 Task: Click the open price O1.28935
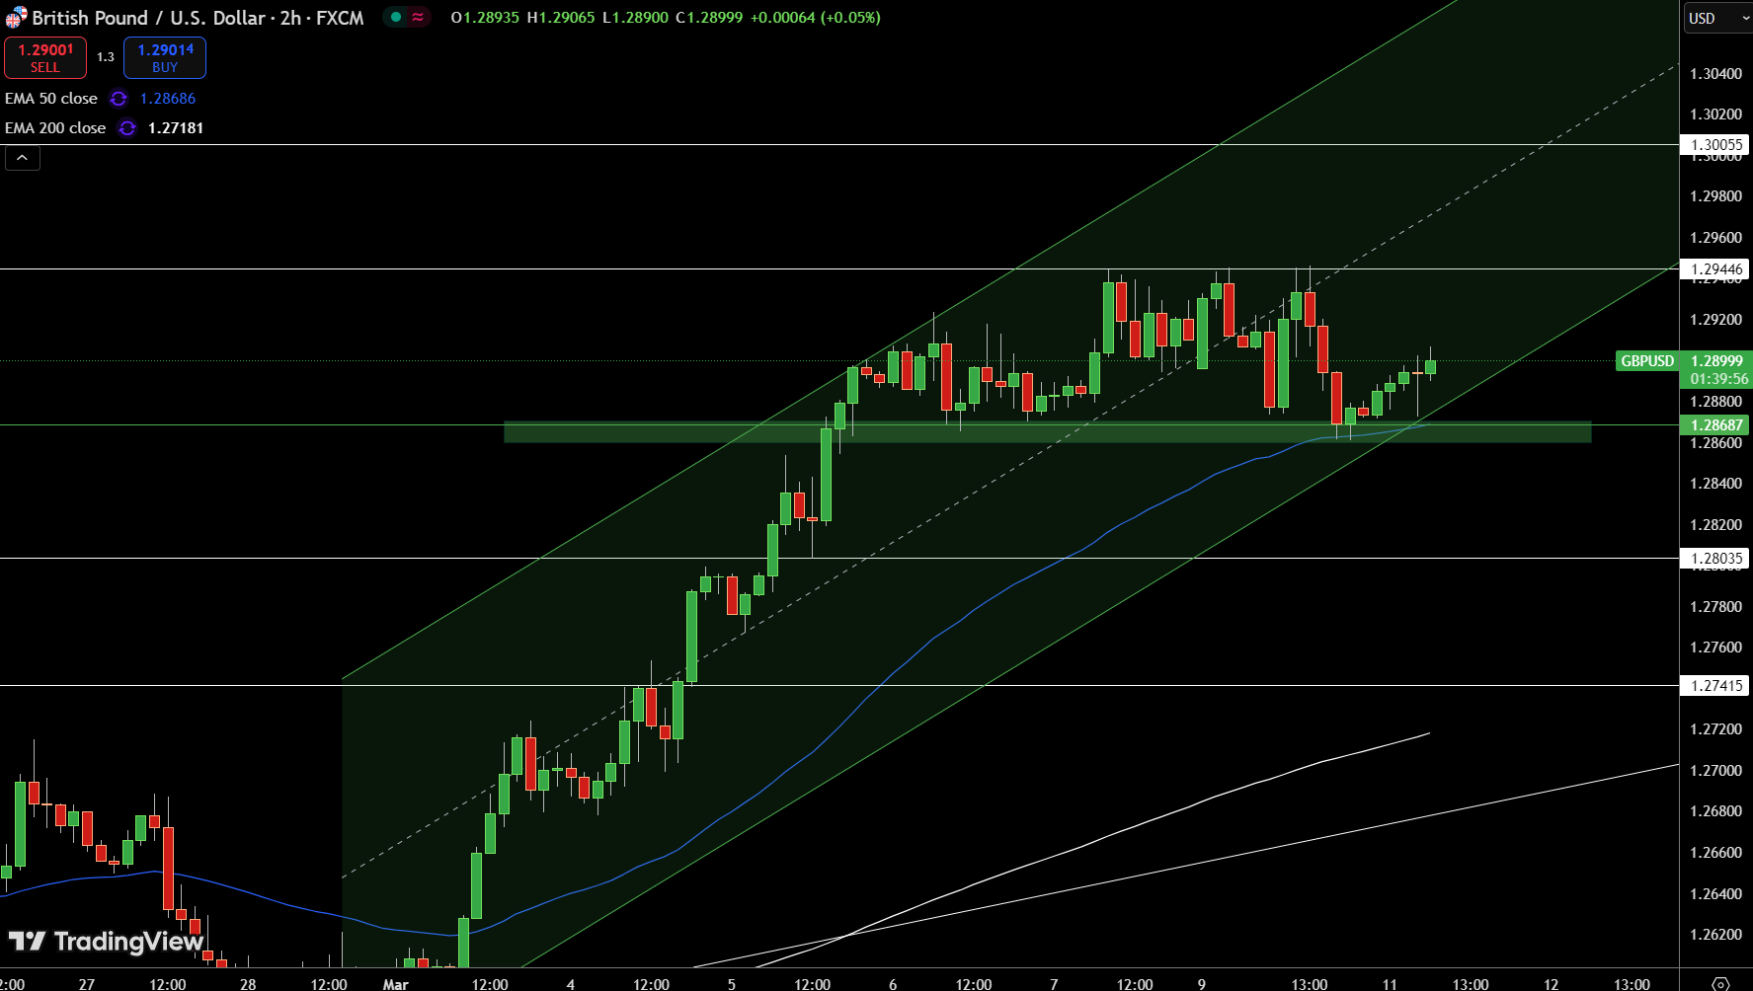(485, 18)
